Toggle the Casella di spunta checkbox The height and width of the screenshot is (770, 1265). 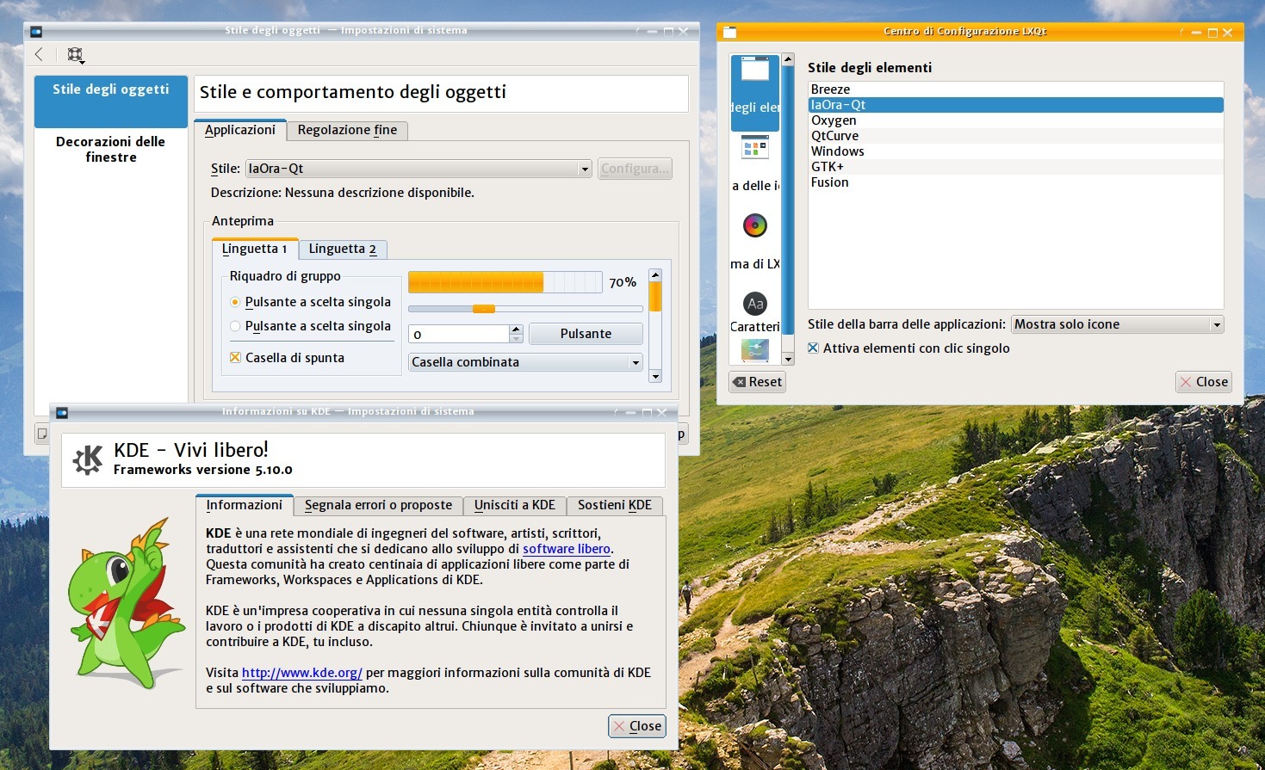coord(235,357)
